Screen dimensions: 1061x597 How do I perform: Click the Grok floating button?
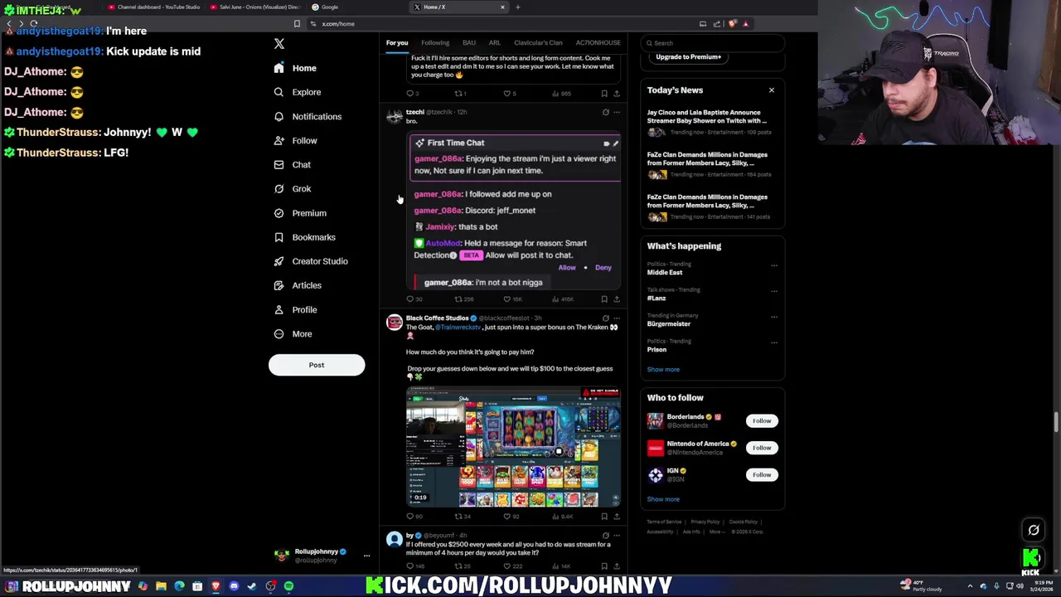tap(1034, 530)
